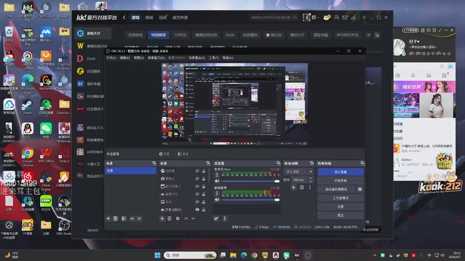Screen dimensions: 465x261
Task: Open transition panel three-dot menu
Action: click(x=310, y=187)
